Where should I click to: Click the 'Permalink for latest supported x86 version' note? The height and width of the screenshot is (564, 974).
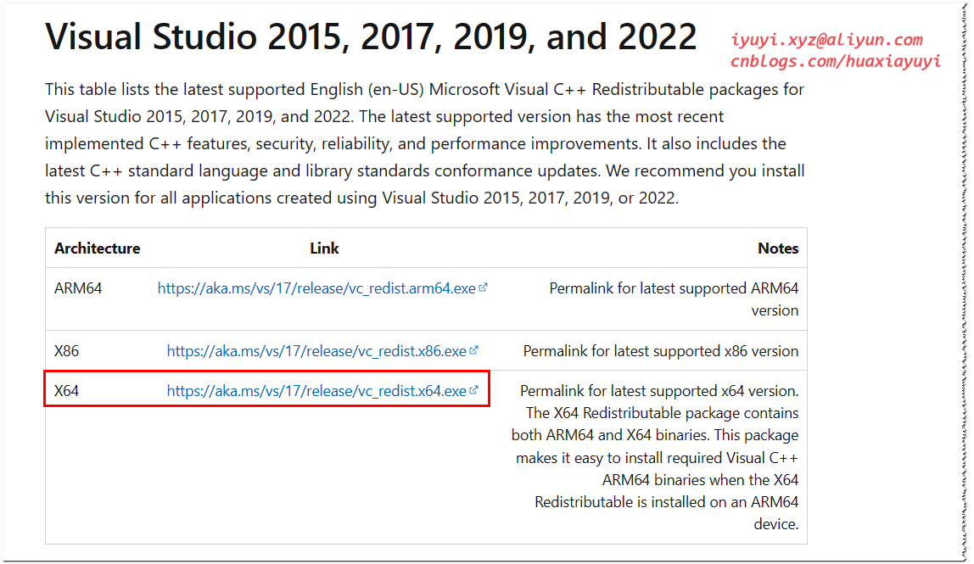pos(660,352)
